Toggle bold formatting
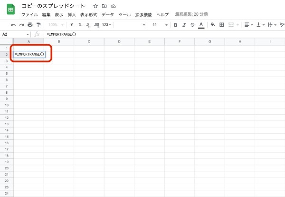The image size is (285, 197). click(175, 25)
